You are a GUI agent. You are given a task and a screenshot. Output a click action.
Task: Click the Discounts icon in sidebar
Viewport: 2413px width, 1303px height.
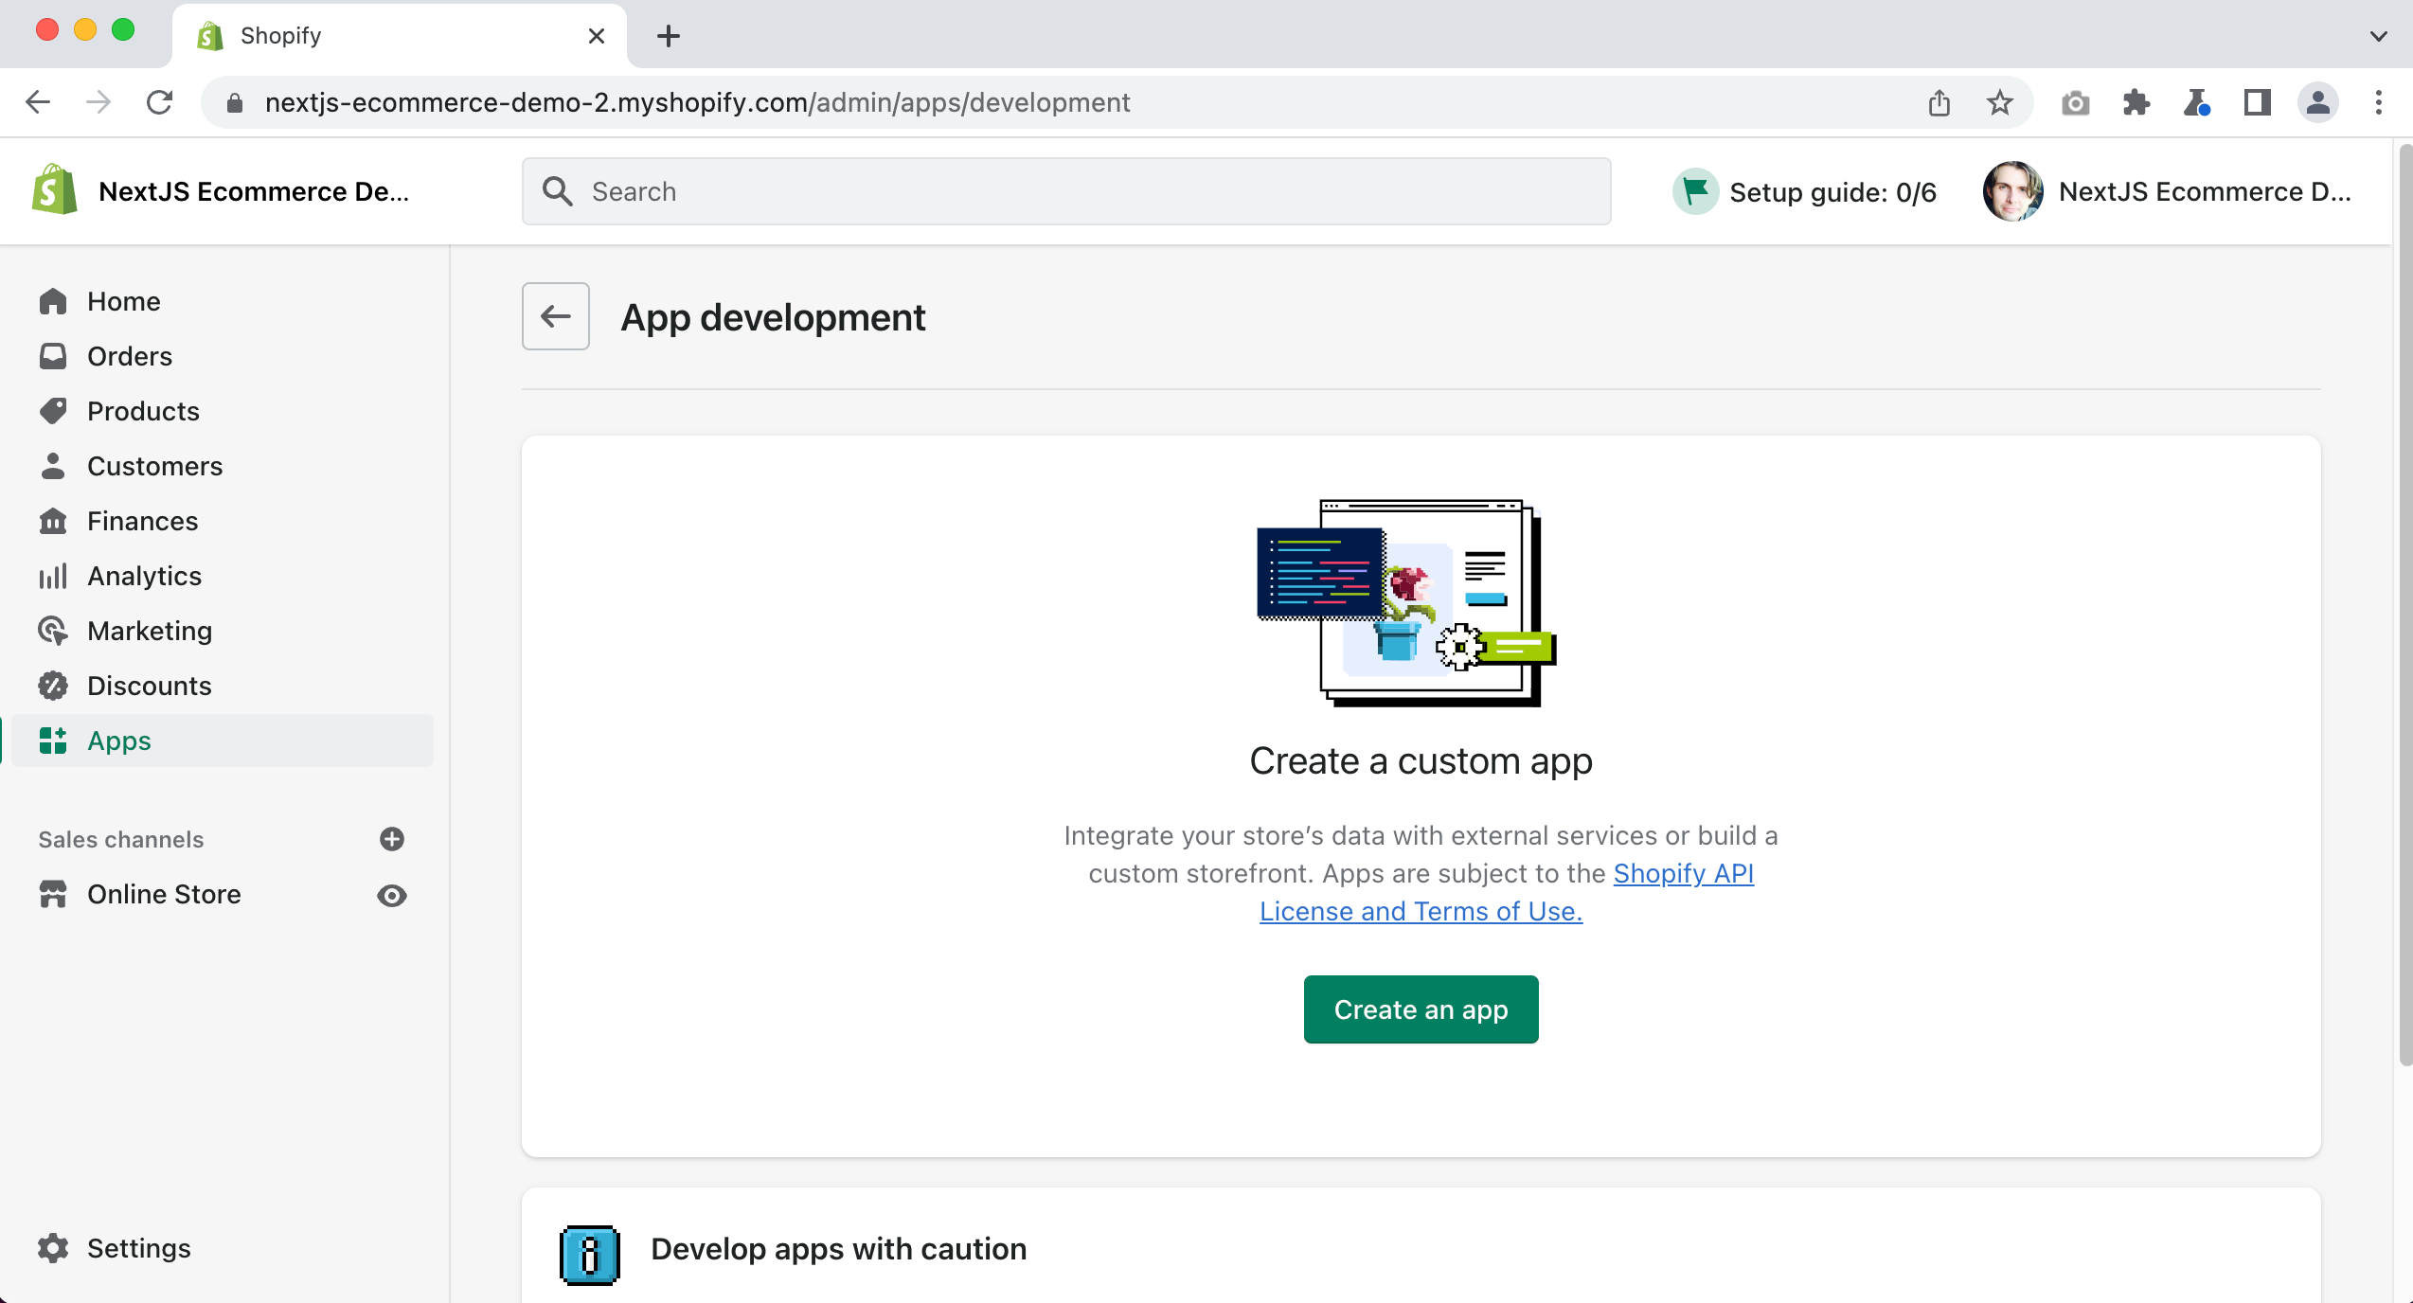point(53,686)
